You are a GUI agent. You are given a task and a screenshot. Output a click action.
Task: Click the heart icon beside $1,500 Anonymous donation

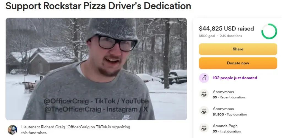click(204, 111)
